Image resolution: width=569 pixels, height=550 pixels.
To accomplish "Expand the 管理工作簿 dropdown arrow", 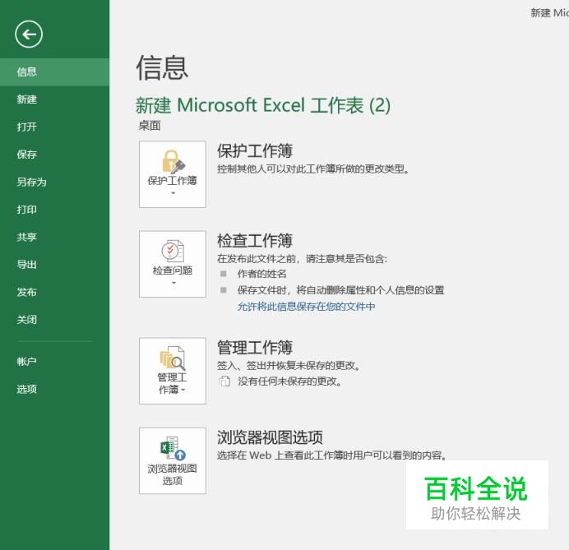I will [x=183, y=390].
